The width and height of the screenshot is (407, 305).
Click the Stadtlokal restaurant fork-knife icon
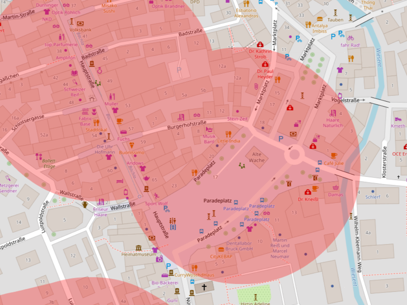(96, 123)
